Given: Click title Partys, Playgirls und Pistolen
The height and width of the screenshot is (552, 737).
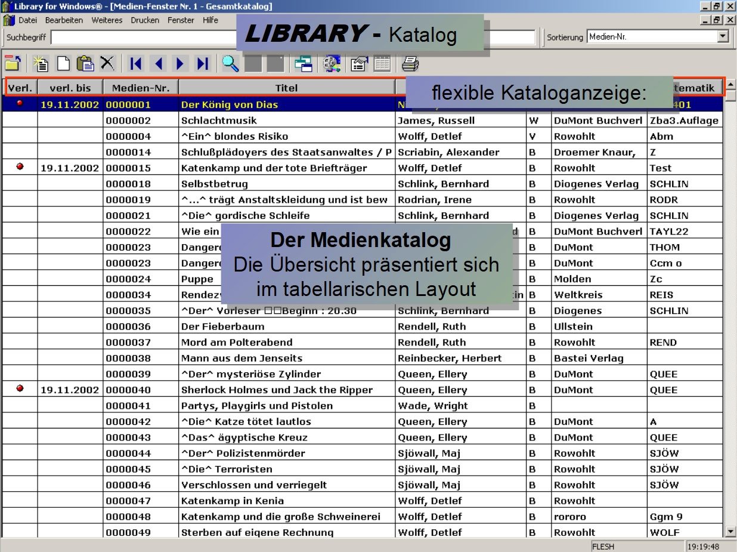Looking at the screenshot, I should click(257, 406).
